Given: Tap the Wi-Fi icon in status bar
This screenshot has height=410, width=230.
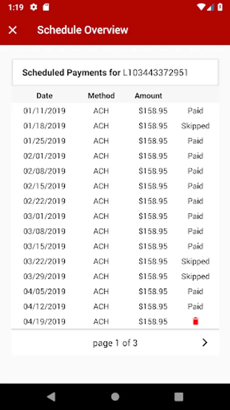Looking at the screenshot, I should (201, 7).
